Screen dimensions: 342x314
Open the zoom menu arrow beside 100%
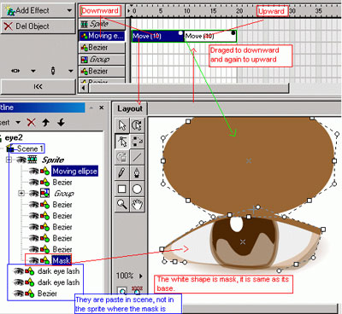point(141,276)
